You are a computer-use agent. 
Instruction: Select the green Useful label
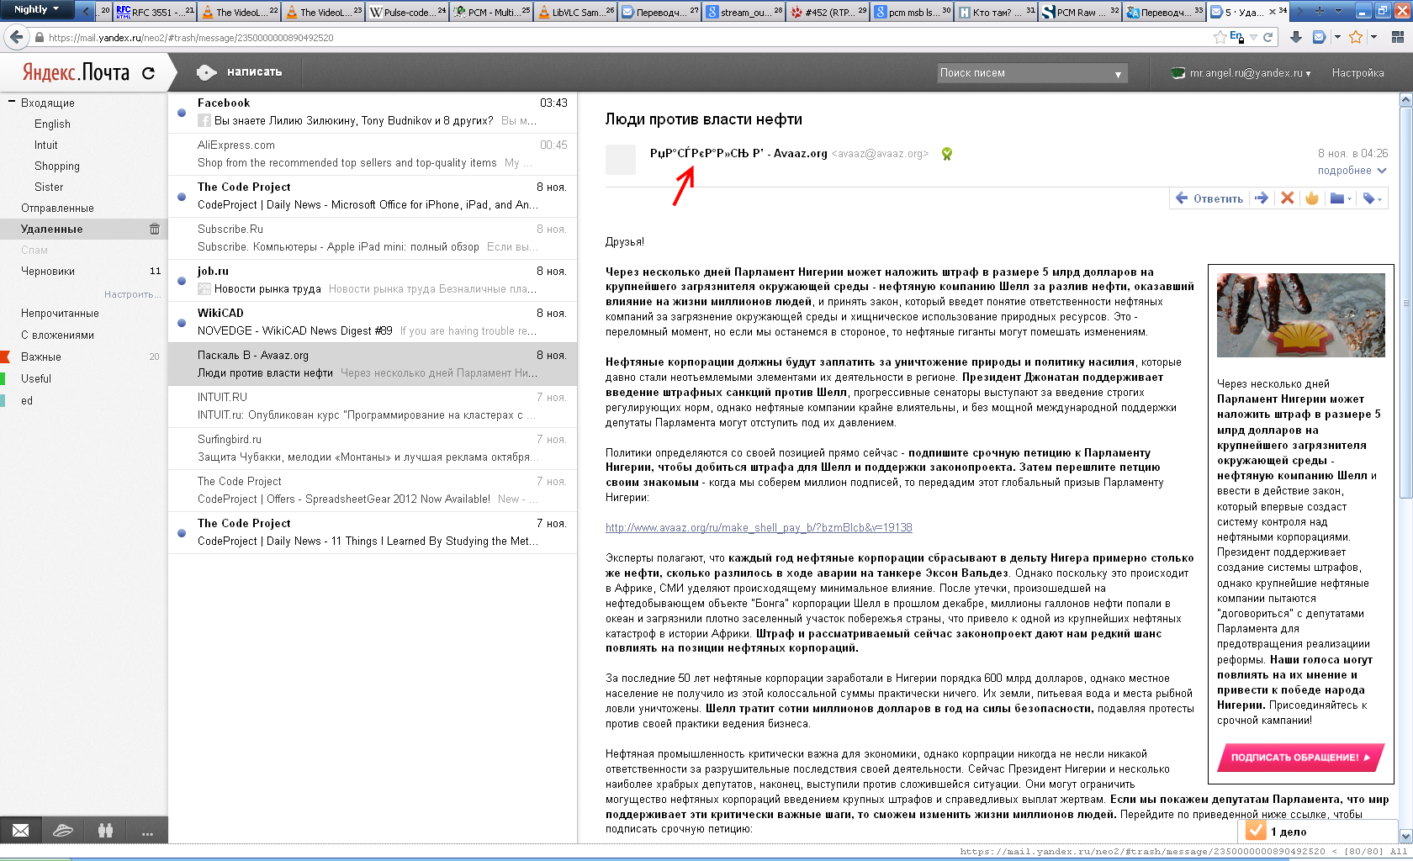point(36,378)
